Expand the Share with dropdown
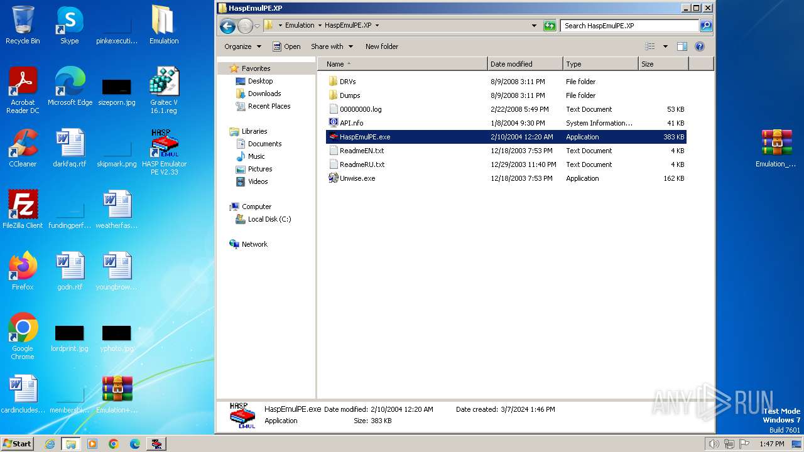The height and width of the screenshot is (452, 804). 332,46
